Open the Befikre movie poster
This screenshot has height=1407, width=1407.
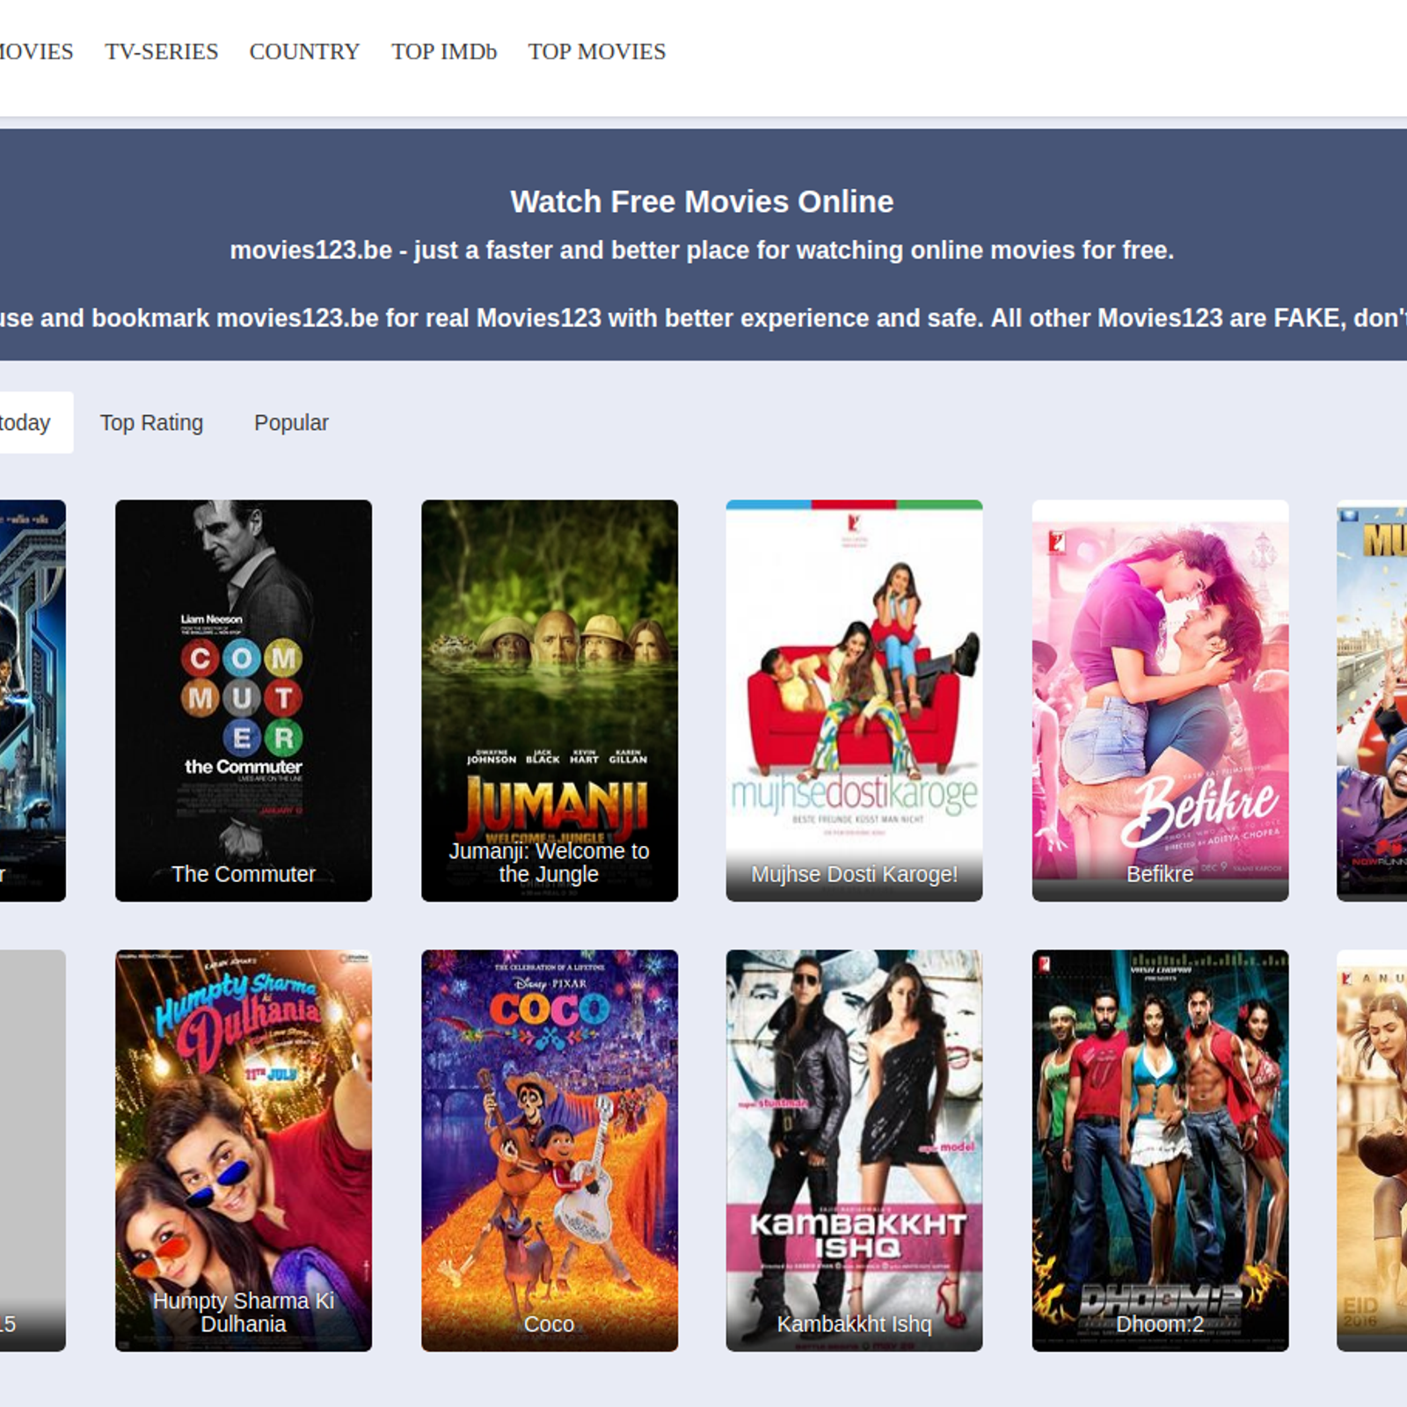coord(1160,701)
